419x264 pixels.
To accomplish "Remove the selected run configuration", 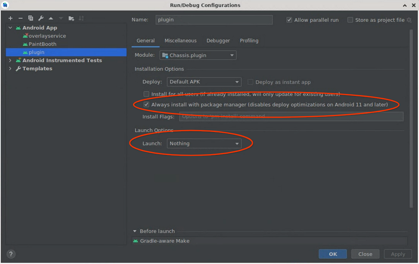I will 21,18.
